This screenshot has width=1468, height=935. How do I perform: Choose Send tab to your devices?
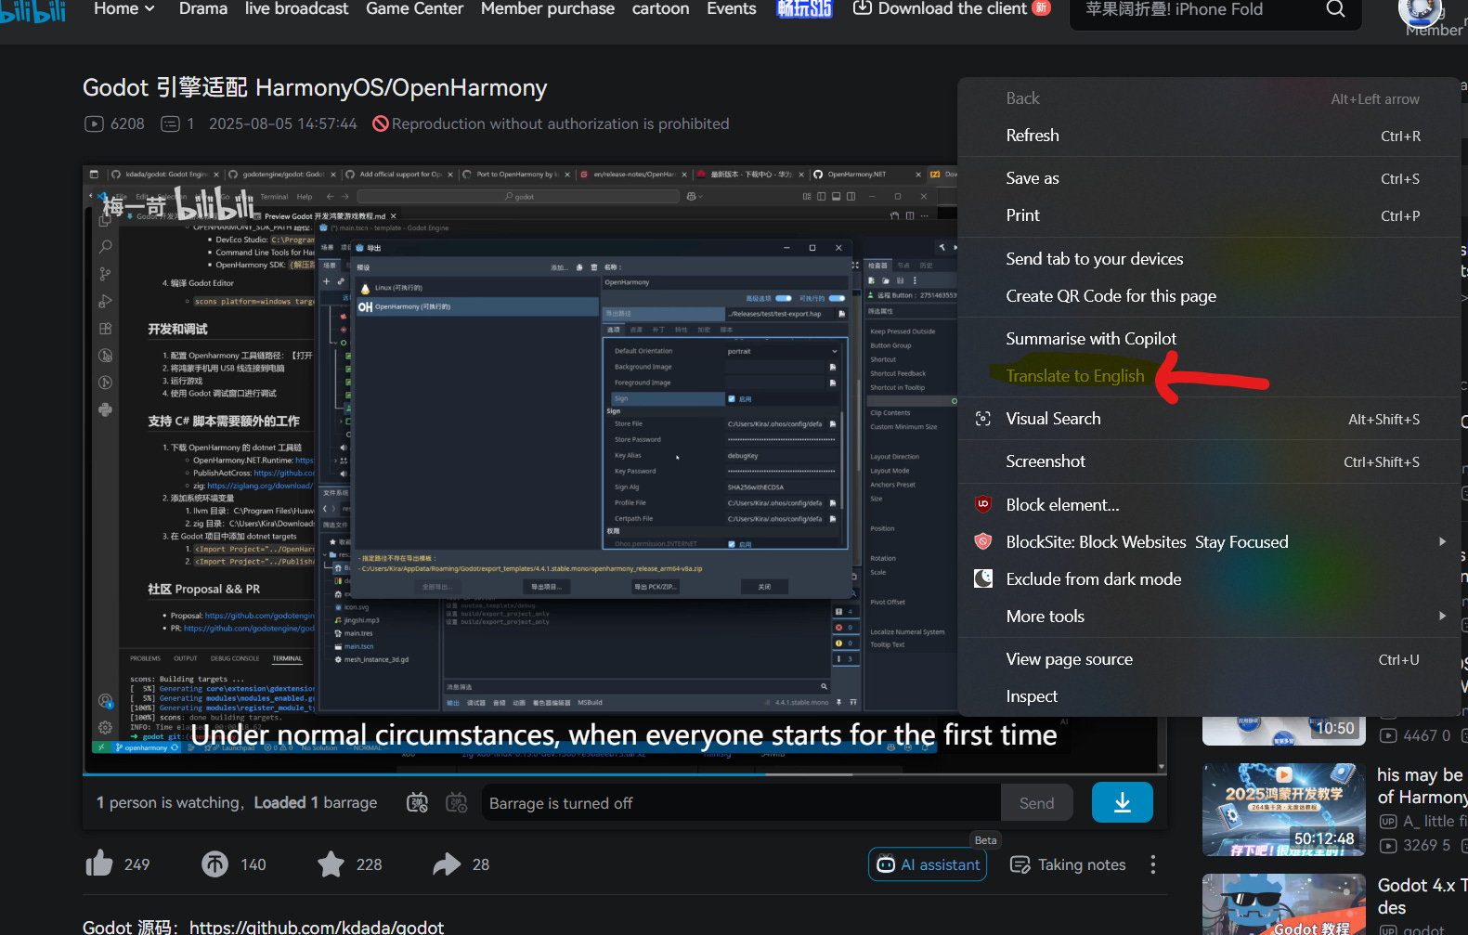1209,259
